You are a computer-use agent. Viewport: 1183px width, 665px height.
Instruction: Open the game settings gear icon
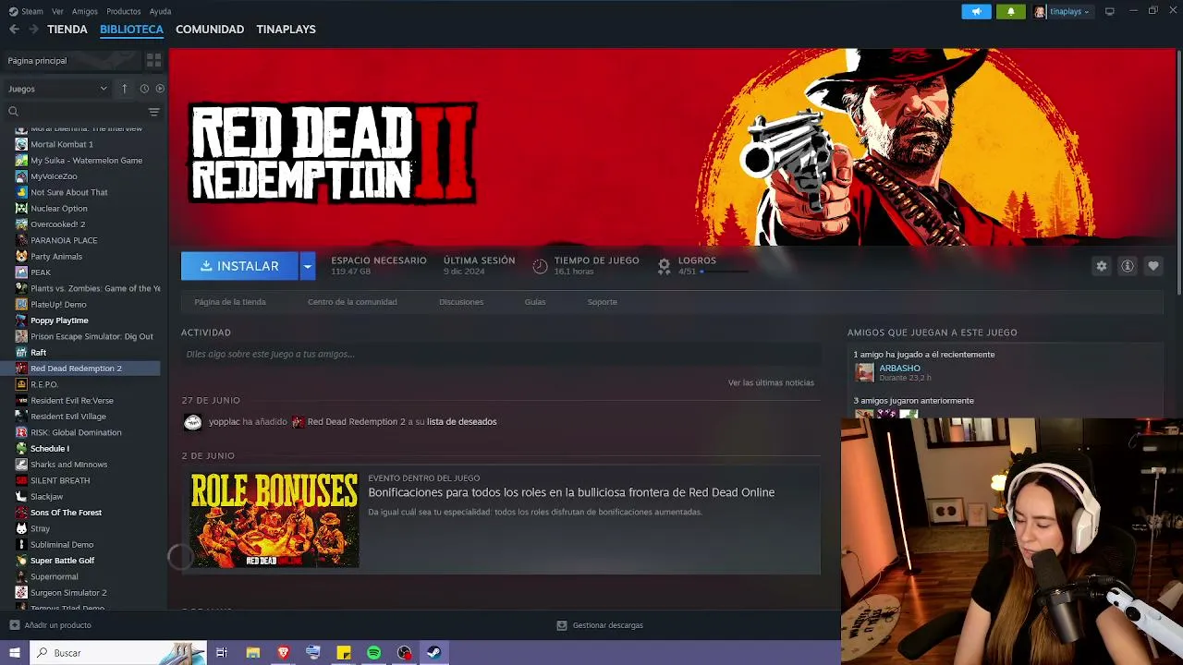click(1101, 266)
